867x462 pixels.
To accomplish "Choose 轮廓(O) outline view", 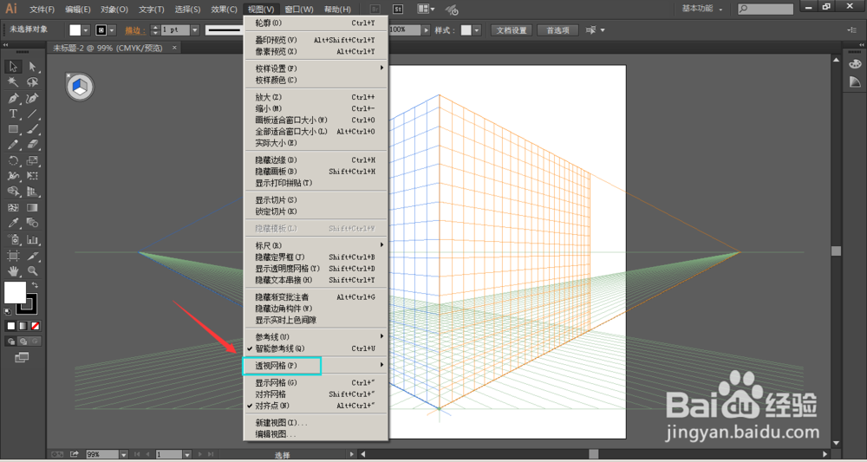I will (316, 23).
